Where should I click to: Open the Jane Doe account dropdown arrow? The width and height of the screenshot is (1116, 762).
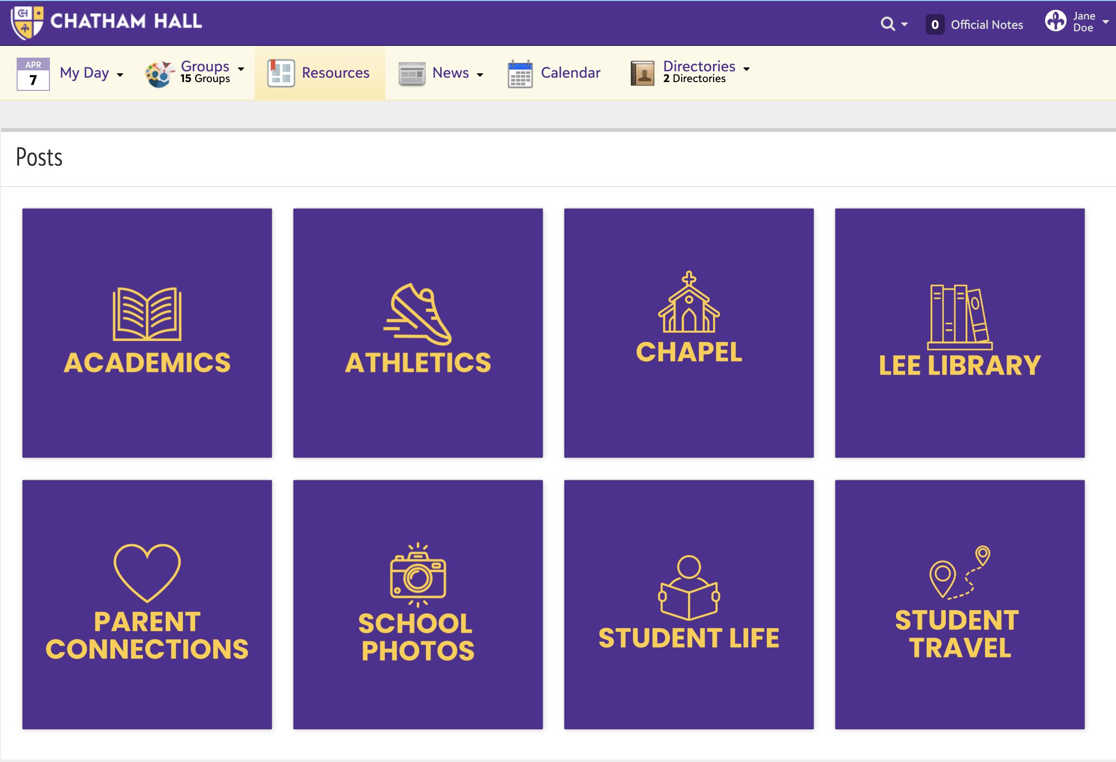(x=1106, y=21)
